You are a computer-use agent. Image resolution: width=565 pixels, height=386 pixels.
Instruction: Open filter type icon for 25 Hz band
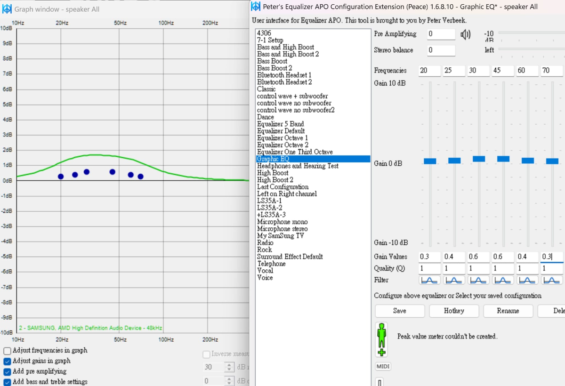point(454,280)
